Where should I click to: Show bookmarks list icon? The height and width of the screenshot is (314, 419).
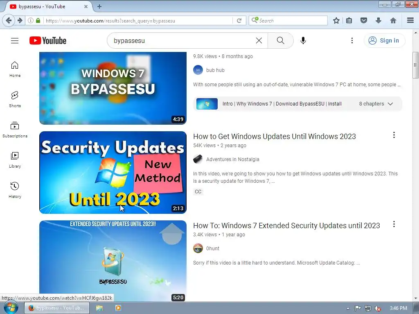tap(349, 20)
